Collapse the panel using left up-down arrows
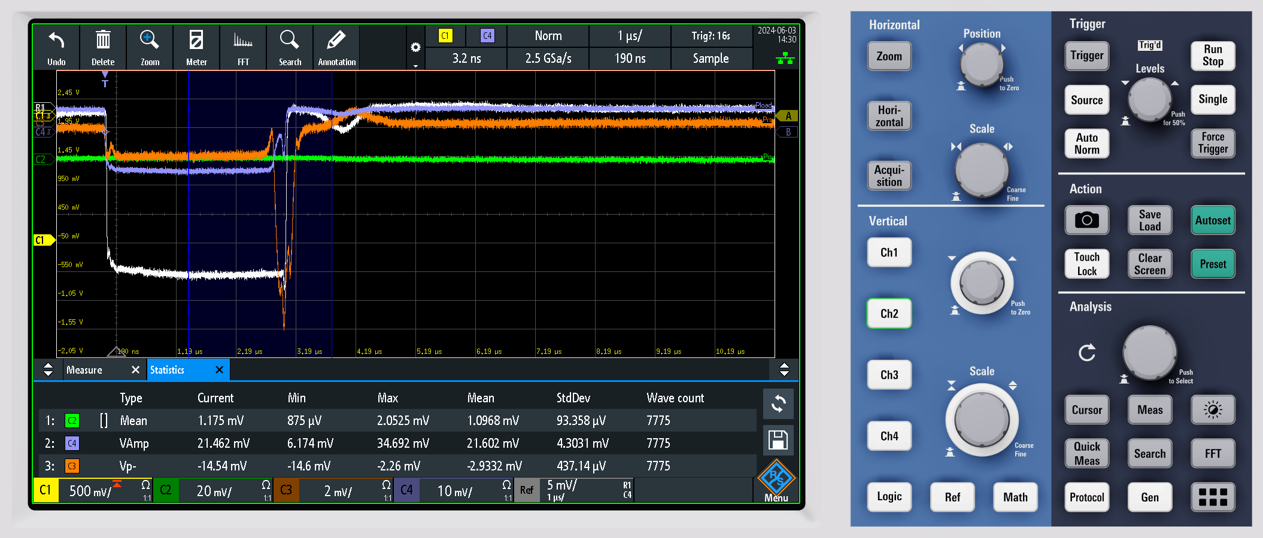Screen dimensions: 1263x538 48,370
